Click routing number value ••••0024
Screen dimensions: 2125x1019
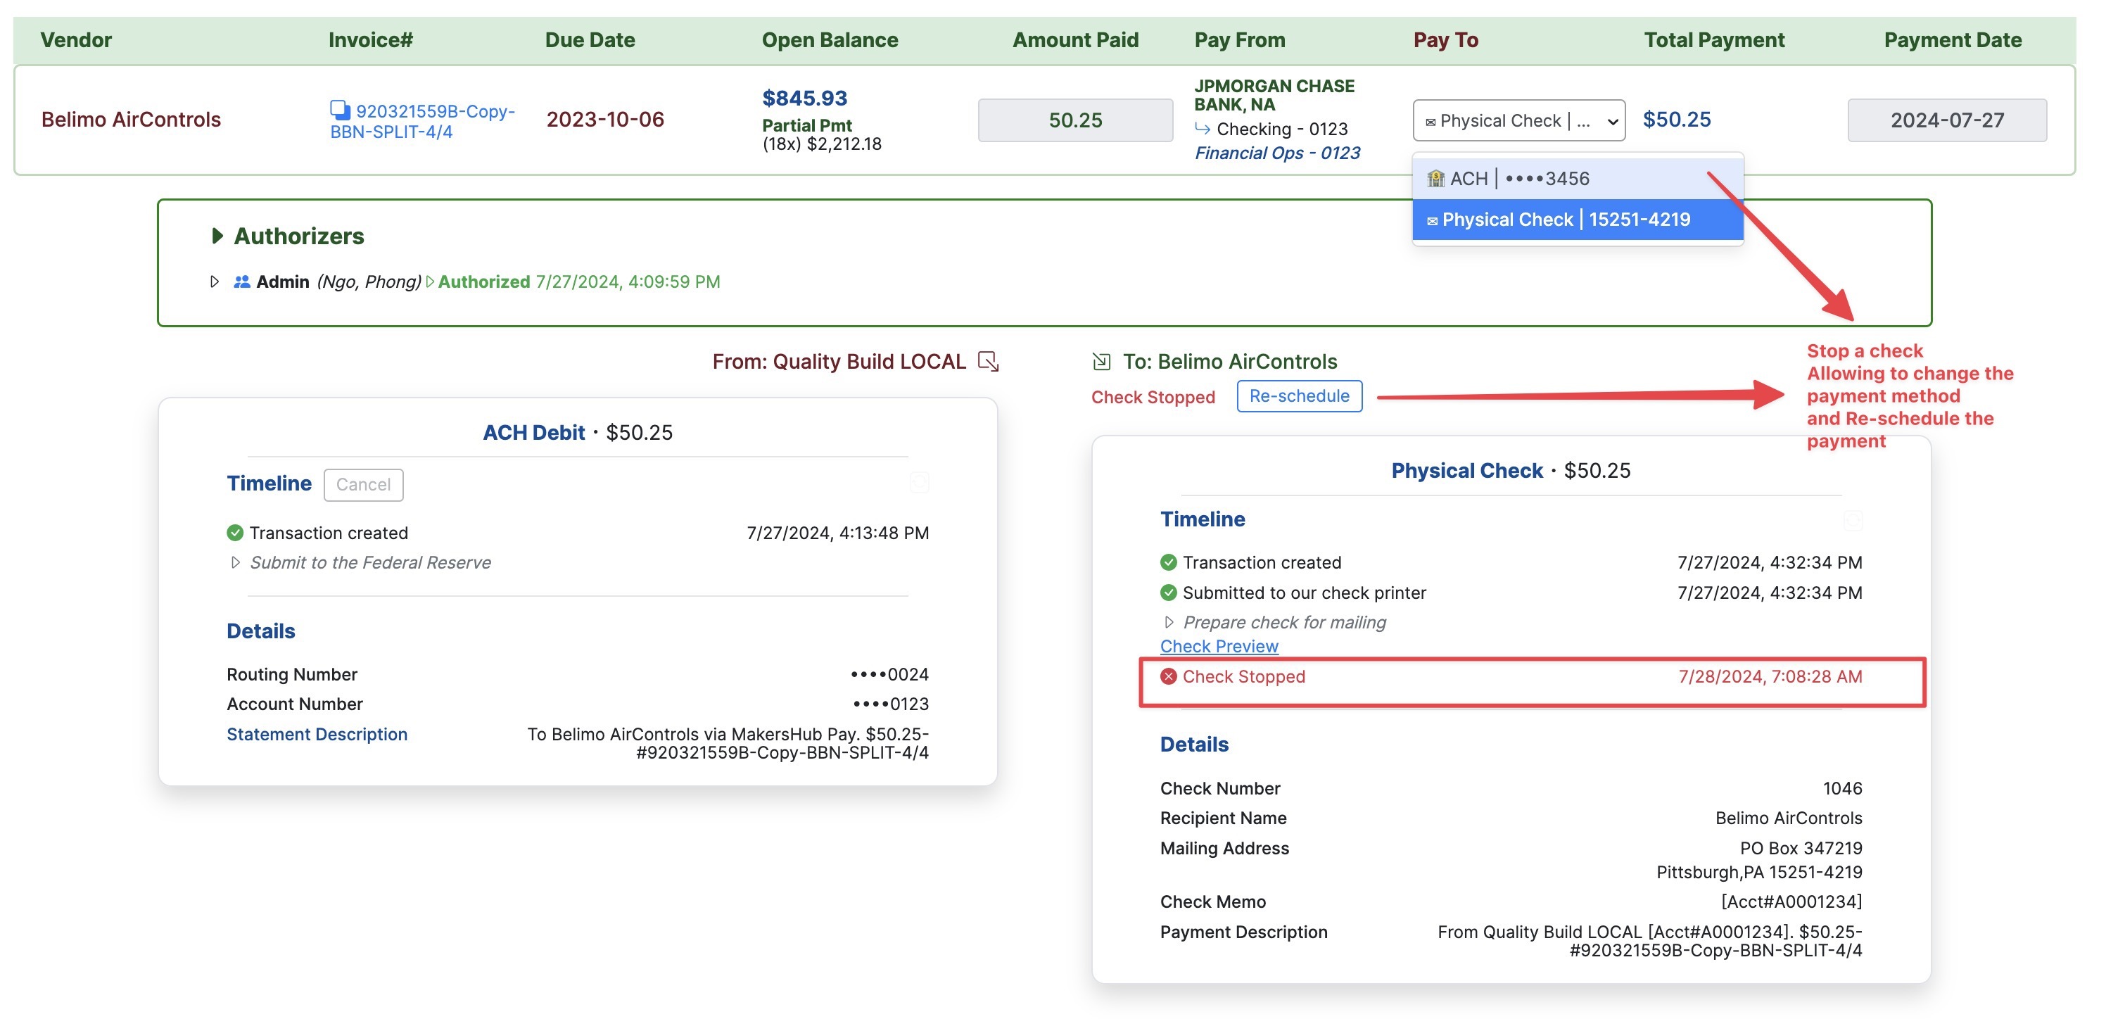[x=889, y=675]
